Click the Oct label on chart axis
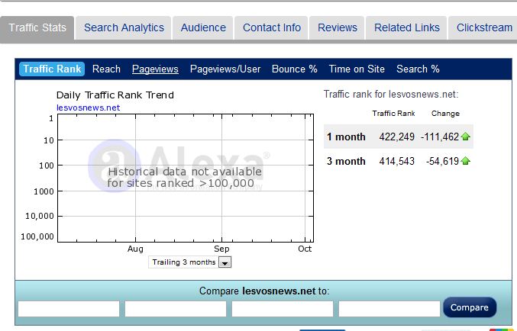517x331 pixels. pos(305,249)
